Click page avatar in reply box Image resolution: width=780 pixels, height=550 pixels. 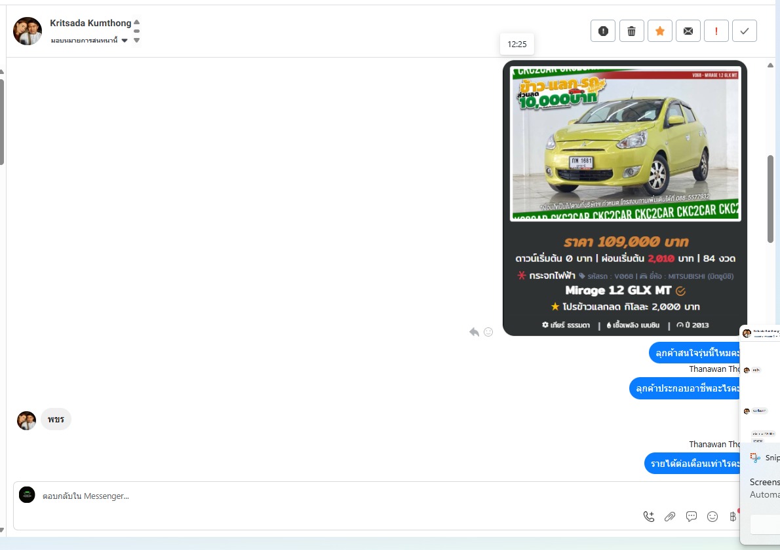(27, 495)
